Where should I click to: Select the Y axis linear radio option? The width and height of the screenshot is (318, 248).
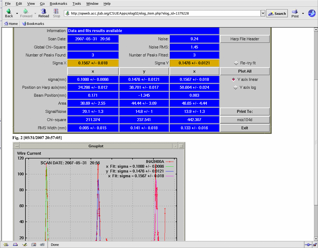point(233,79)
